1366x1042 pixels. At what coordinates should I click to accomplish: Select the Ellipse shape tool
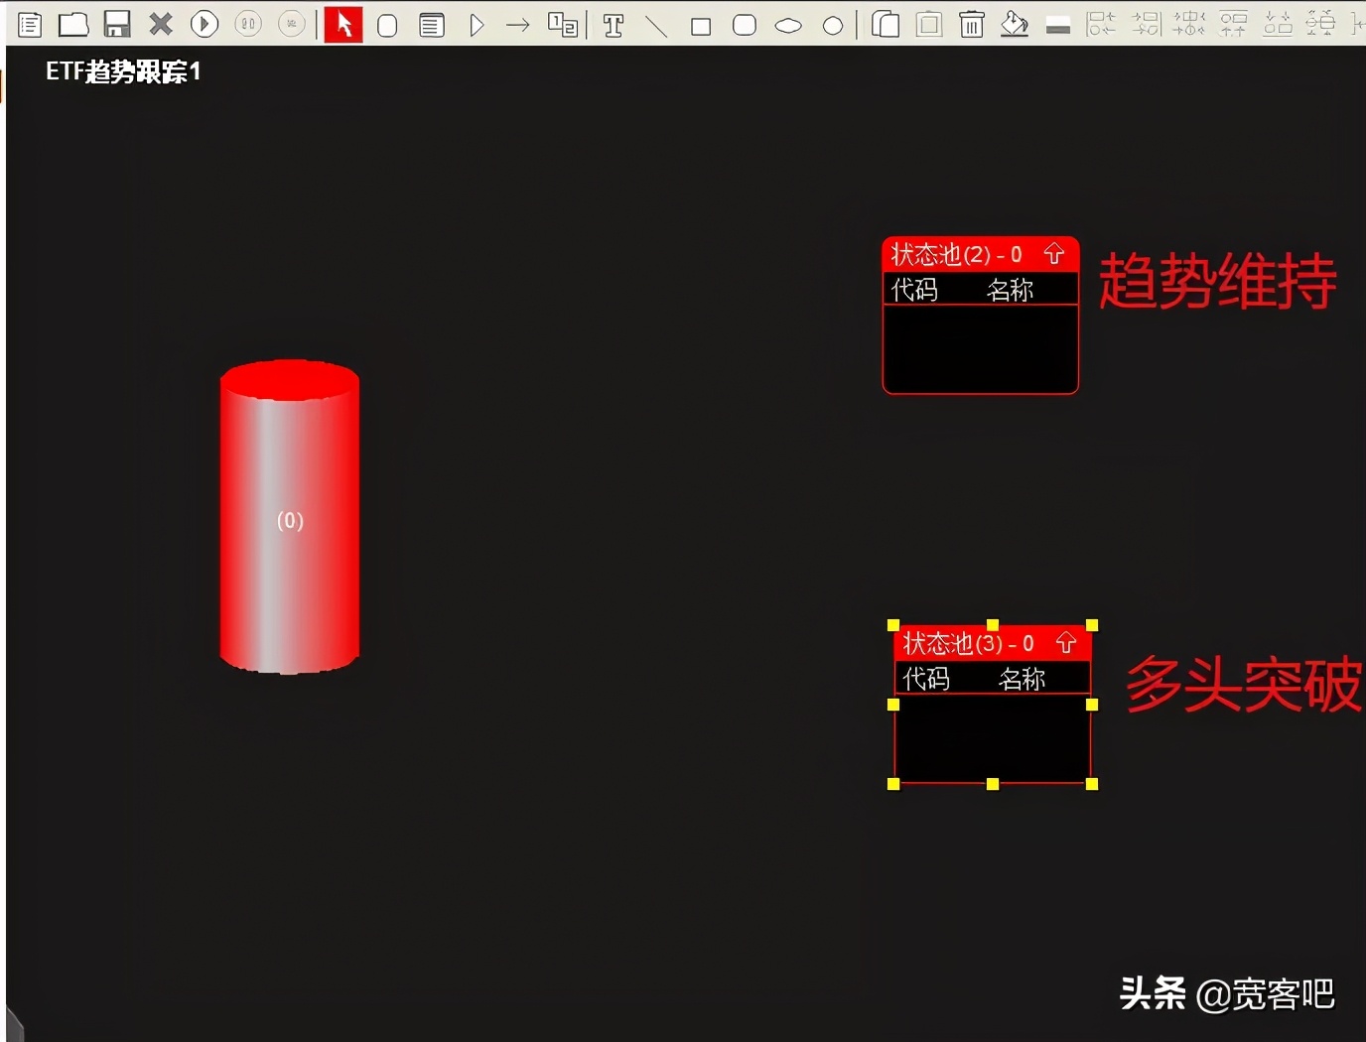[x=788, y=25]
